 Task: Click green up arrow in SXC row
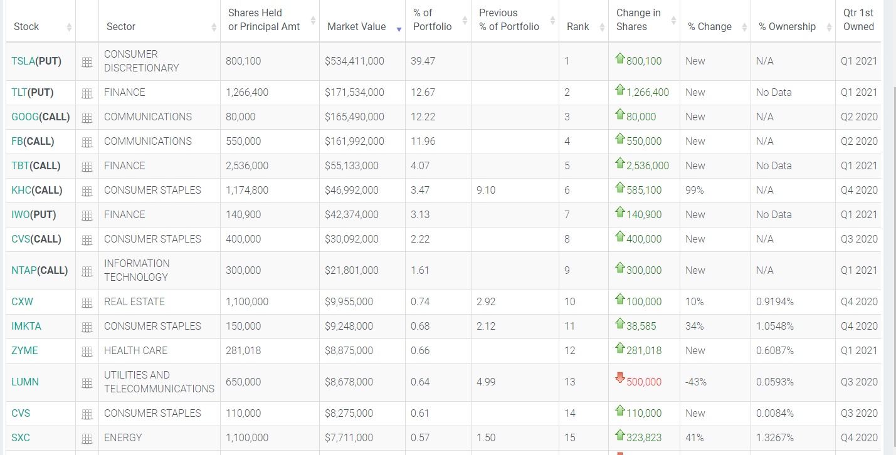coord(620,435)
